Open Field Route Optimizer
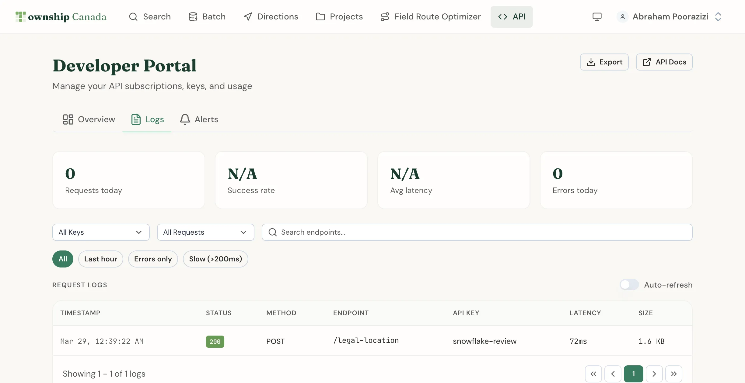 431,17
